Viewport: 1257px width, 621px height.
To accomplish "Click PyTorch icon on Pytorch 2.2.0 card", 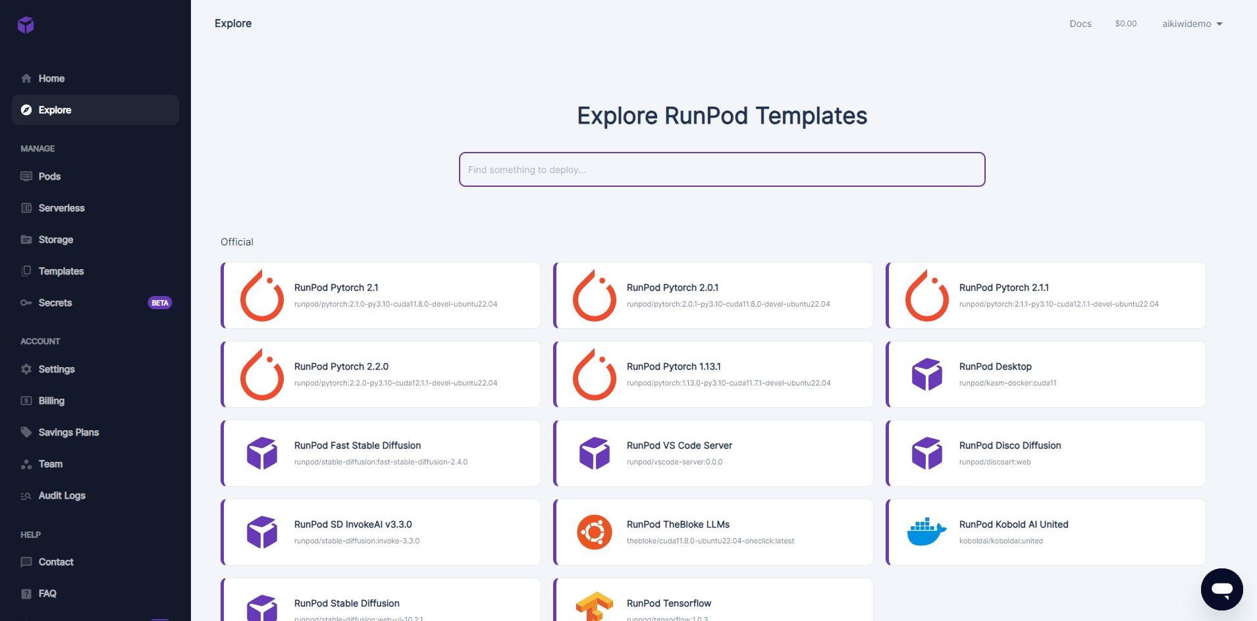I will (x=262, y=374).
